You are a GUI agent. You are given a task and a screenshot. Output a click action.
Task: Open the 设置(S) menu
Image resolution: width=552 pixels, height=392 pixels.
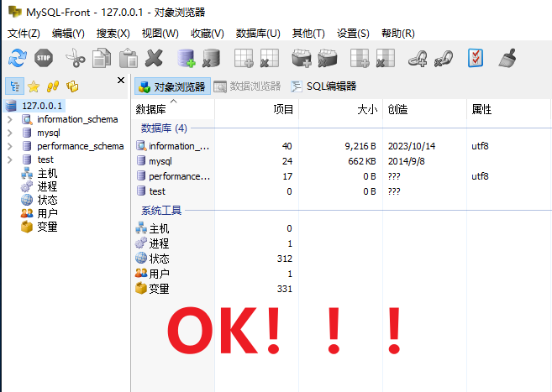point(353,34)
